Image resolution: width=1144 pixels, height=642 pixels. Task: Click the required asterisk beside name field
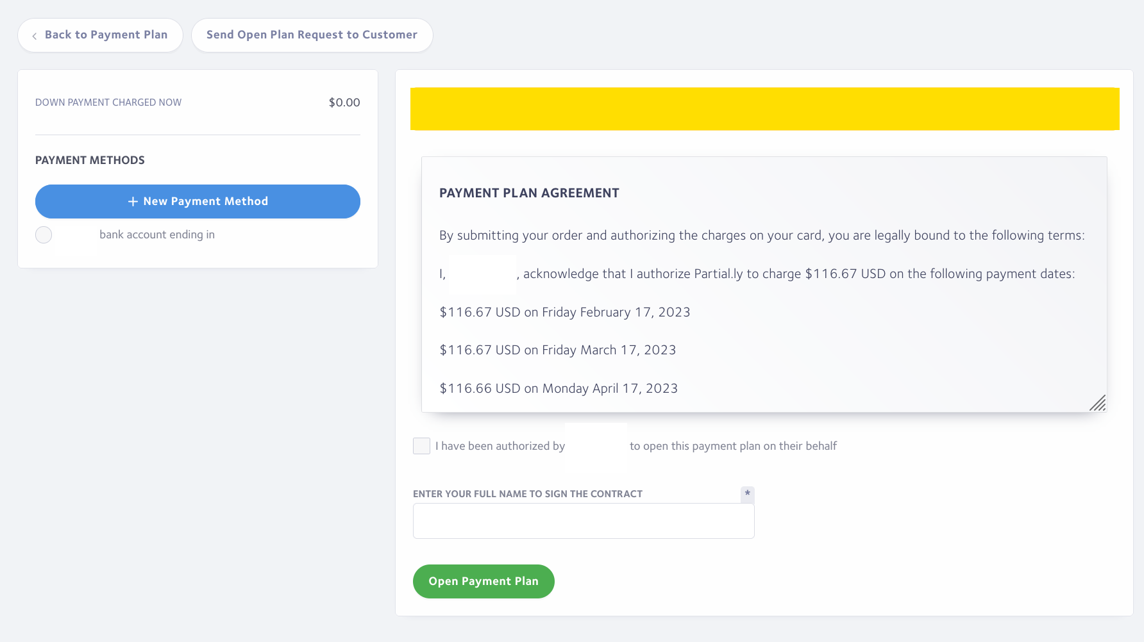tap(747, 494)
